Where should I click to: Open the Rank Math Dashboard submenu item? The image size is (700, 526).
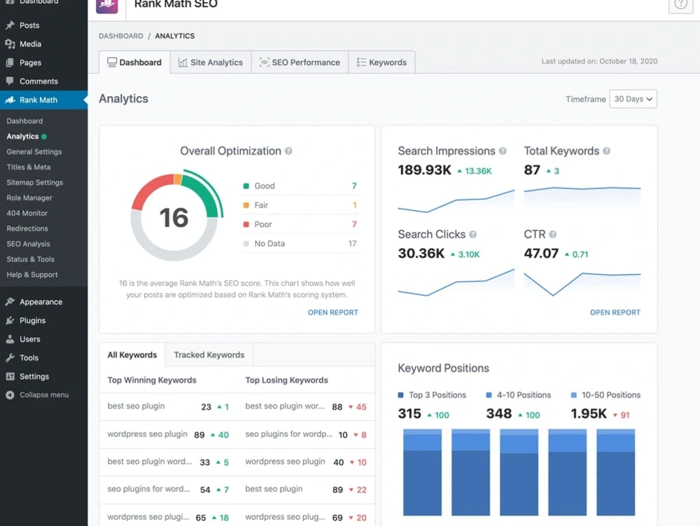point(24,121)
